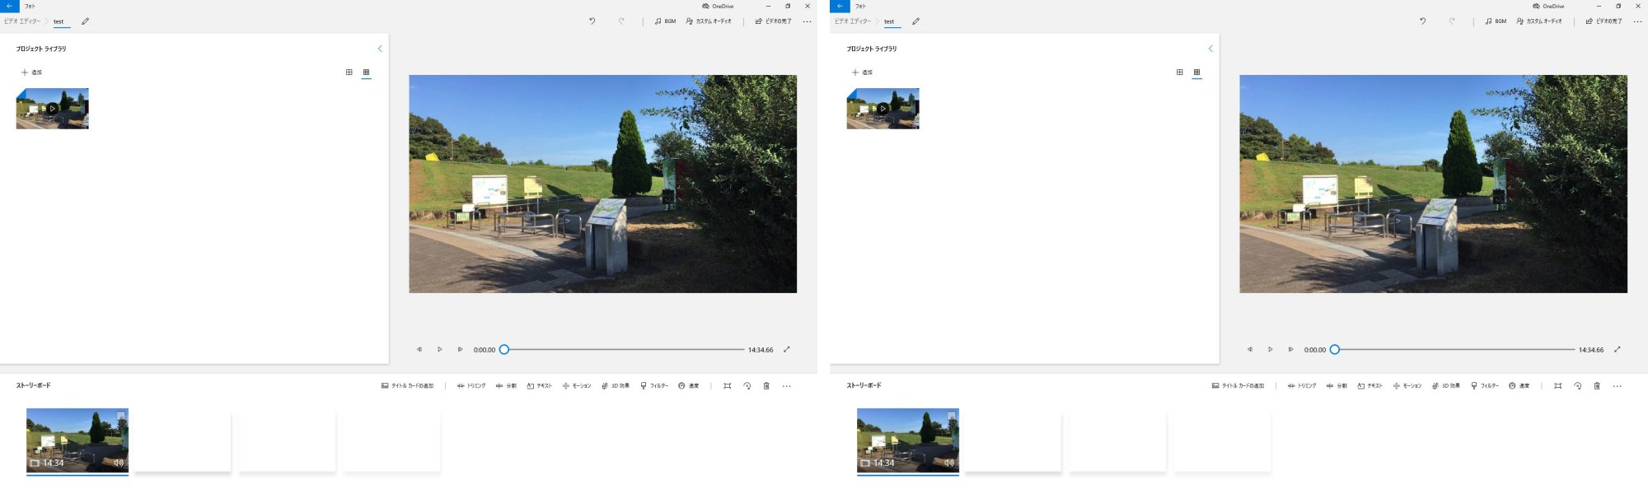Open Custom Audio (カスタム オーディオ) in right window
This screenshot has height=494, width=1648.
tap(1539, 21)
